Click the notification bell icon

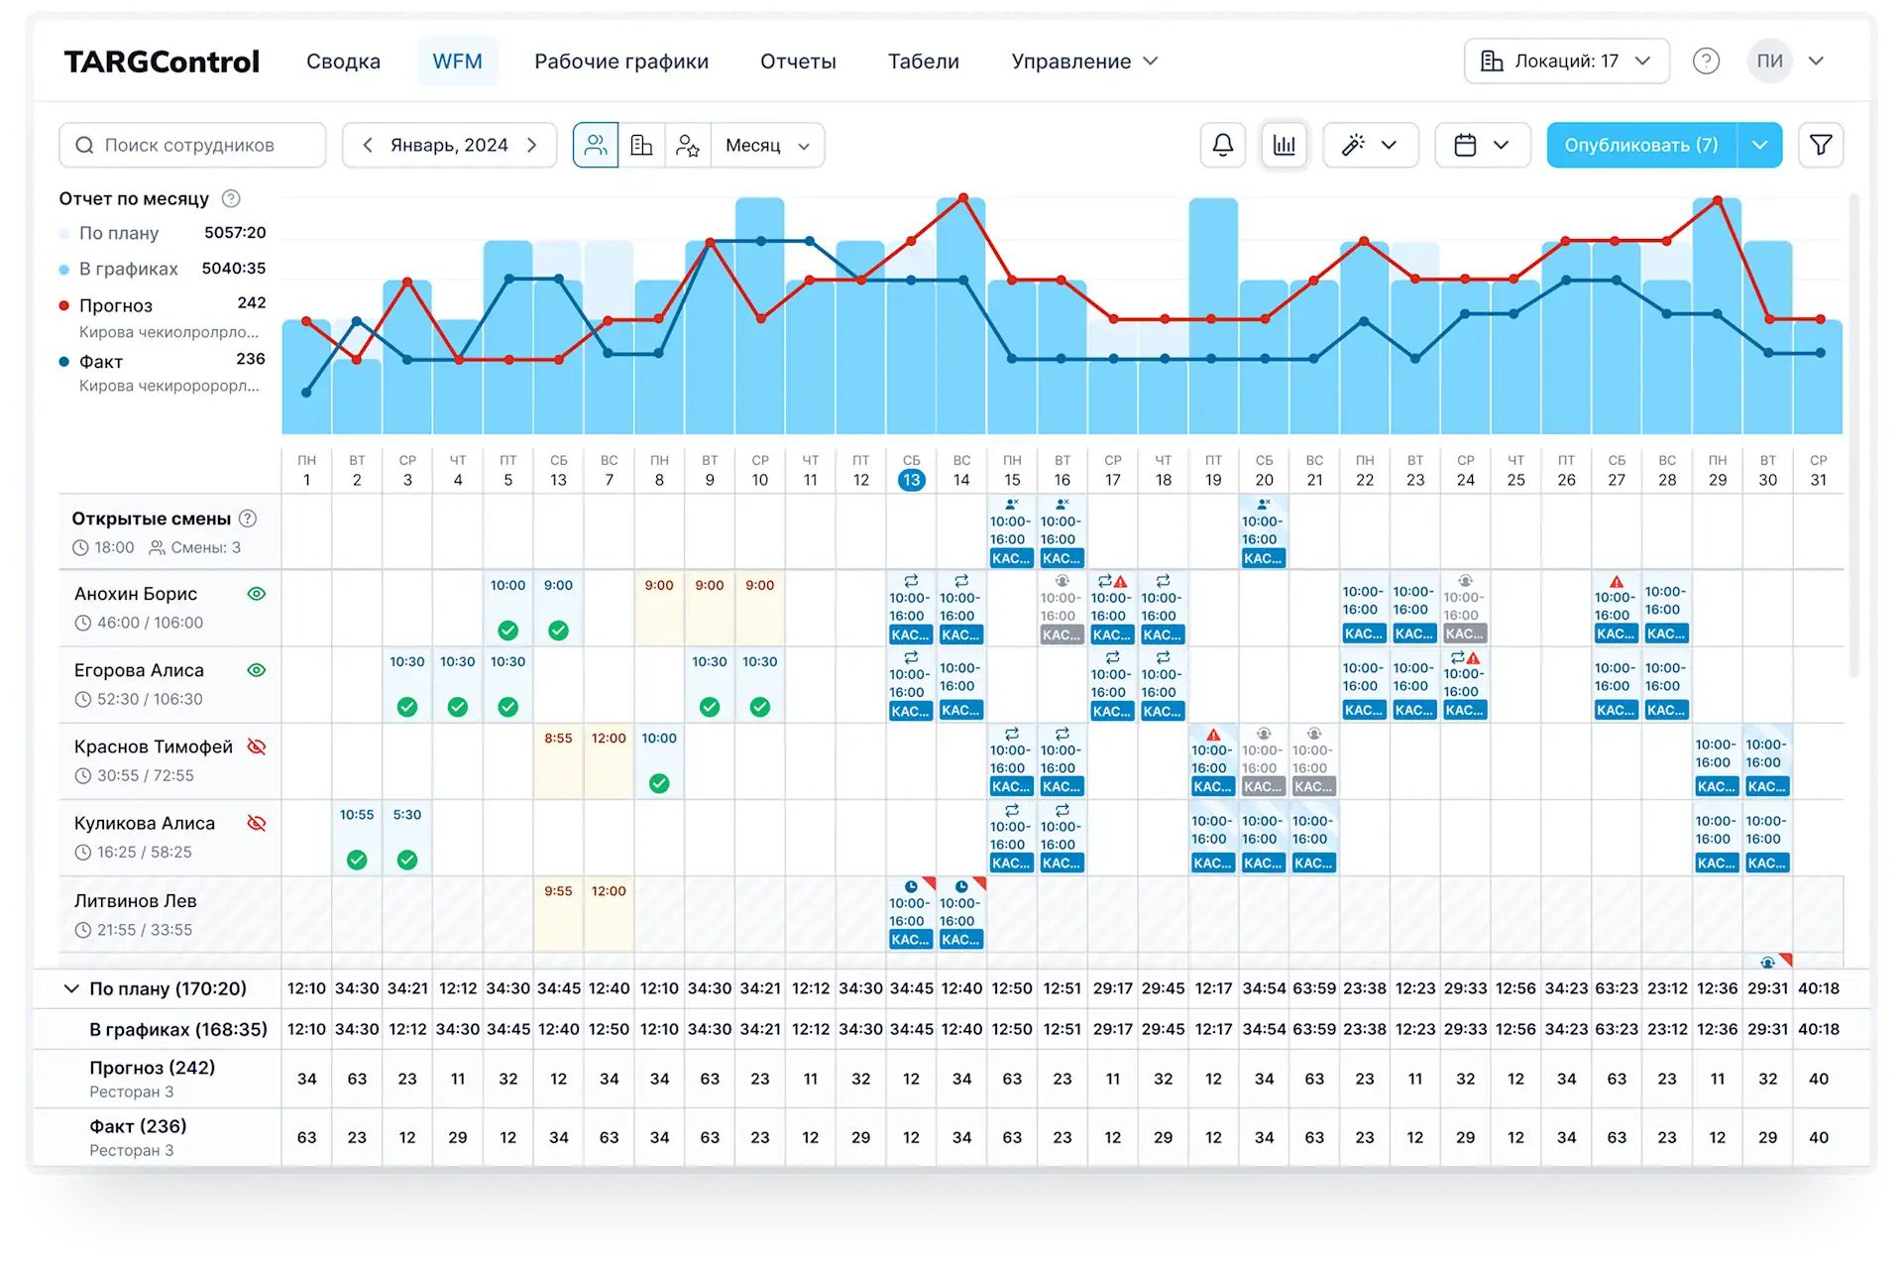(x=1223, y=145)
